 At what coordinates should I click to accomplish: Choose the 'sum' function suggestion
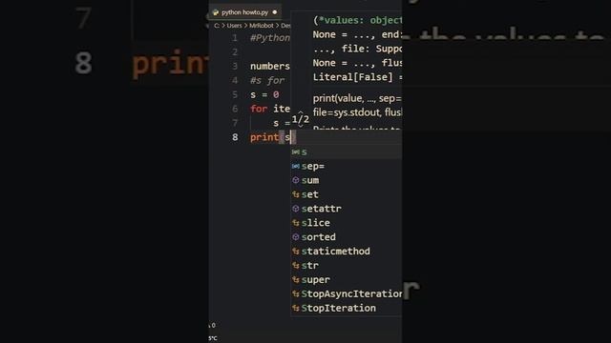pyautogui.click(x=347, y=180)
